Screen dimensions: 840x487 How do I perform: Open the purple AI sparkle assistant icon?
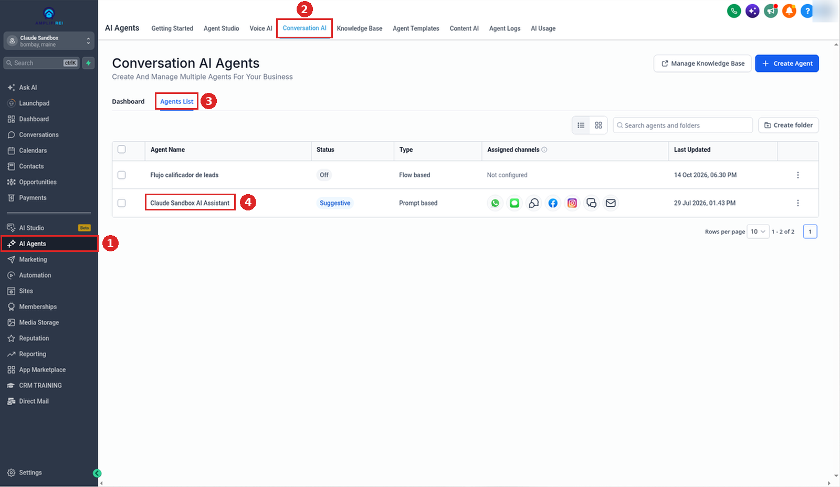752,10
